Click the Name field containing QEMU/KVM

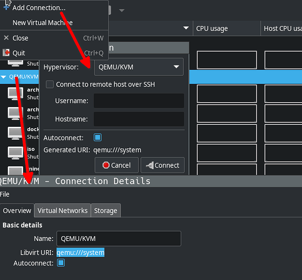click(119, 238)
